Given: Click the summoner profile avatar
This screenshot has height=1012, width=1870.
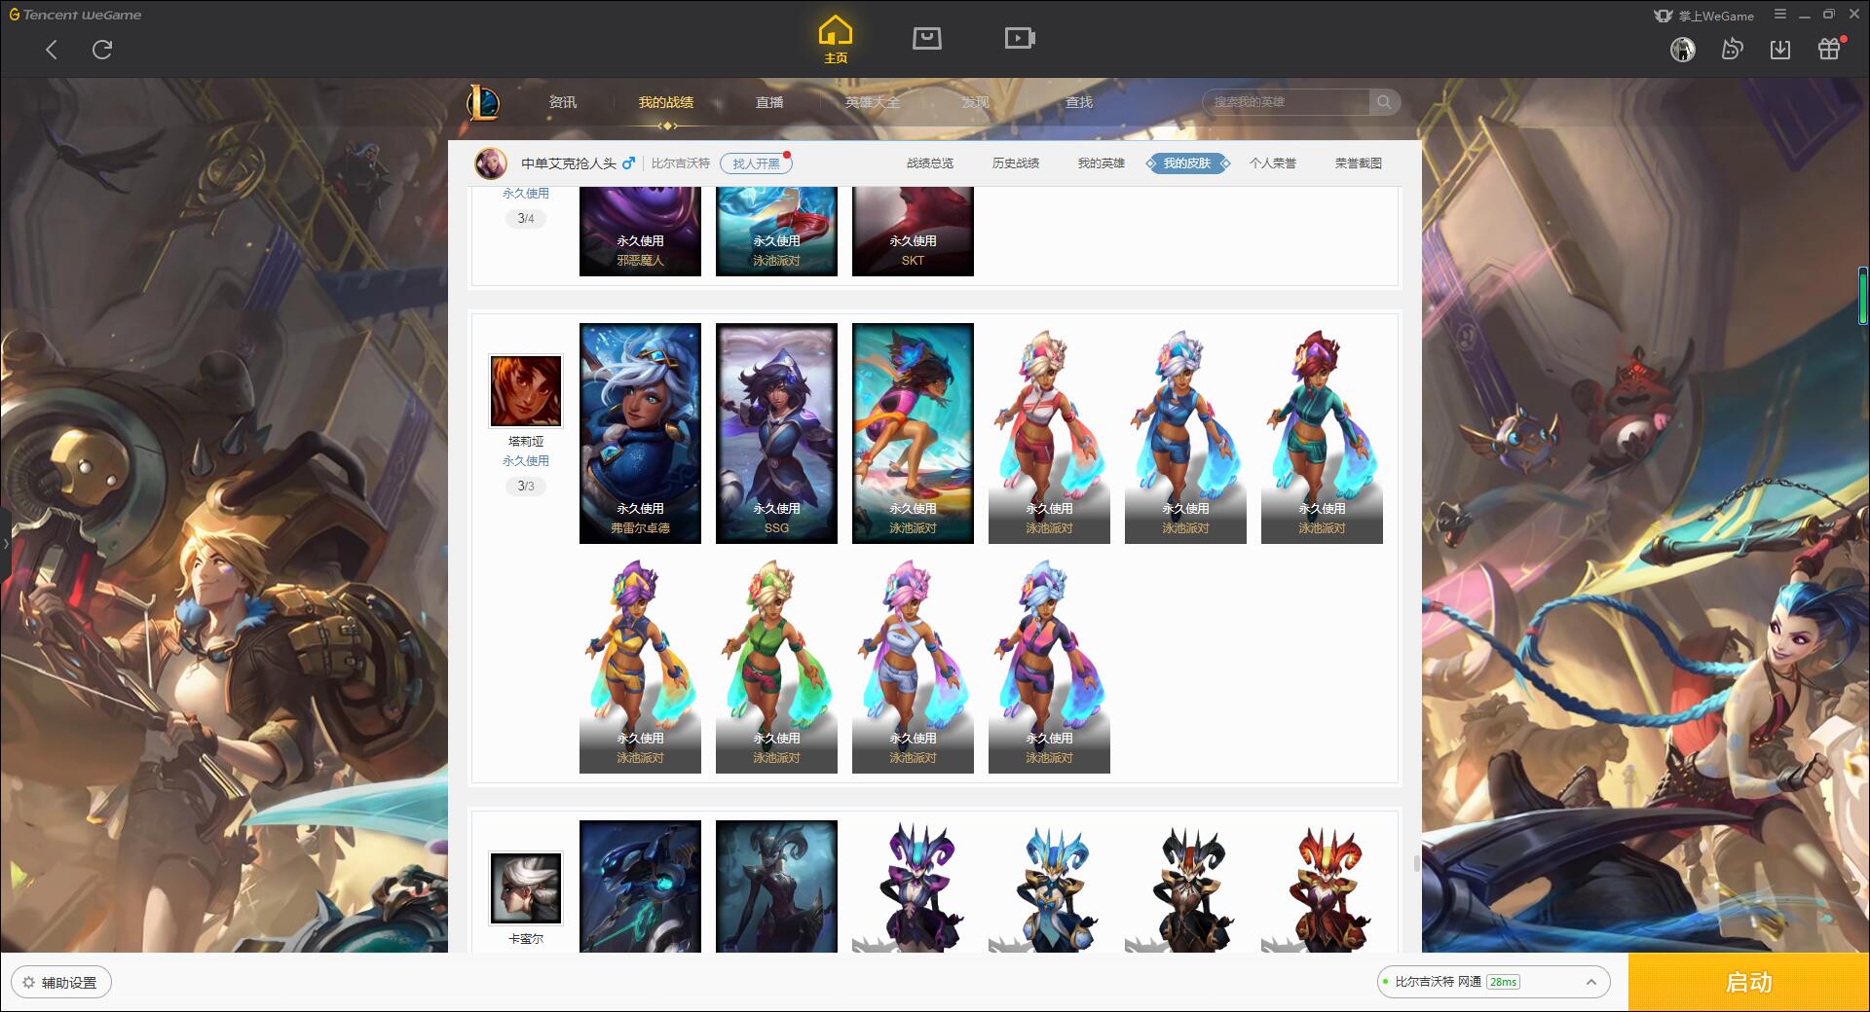Looking at the screenshot, I should tap(491, 163).
